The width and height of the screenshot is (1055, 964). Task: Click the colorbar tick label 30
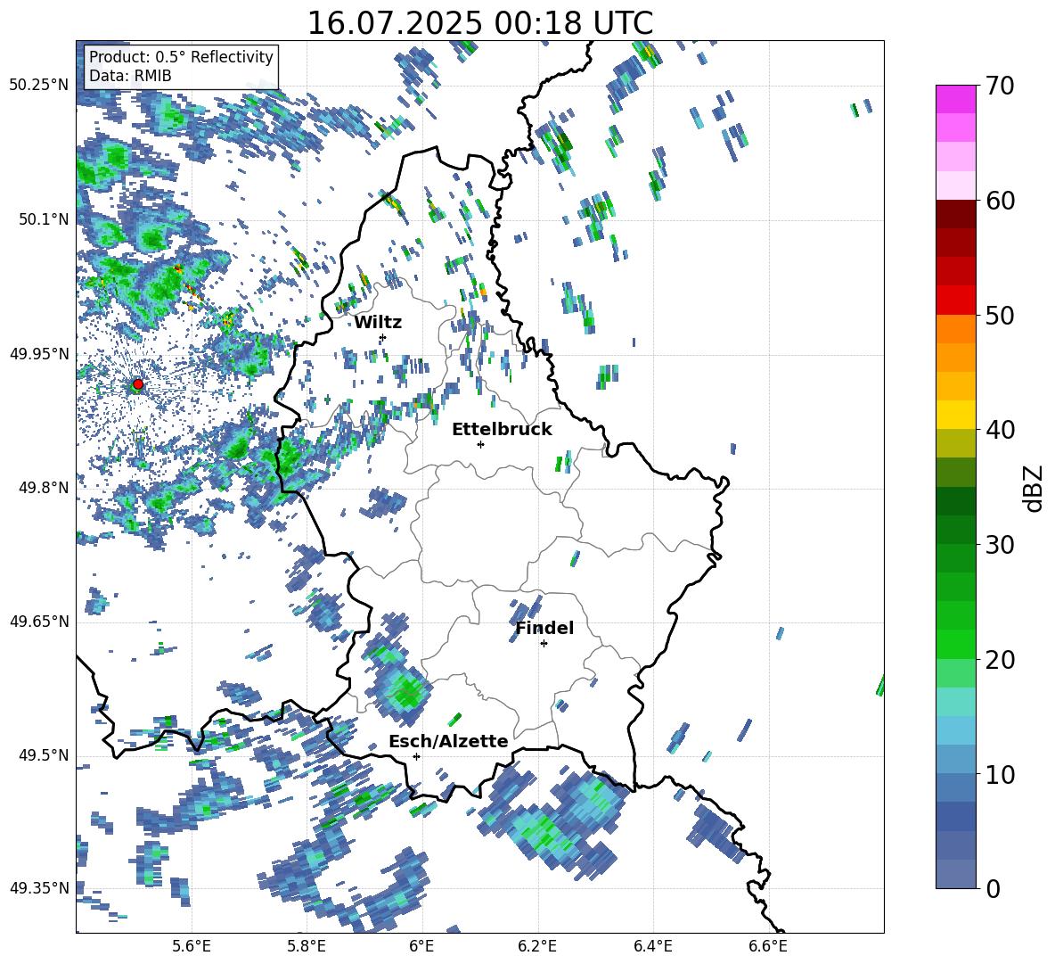[x=1000, y=544]
